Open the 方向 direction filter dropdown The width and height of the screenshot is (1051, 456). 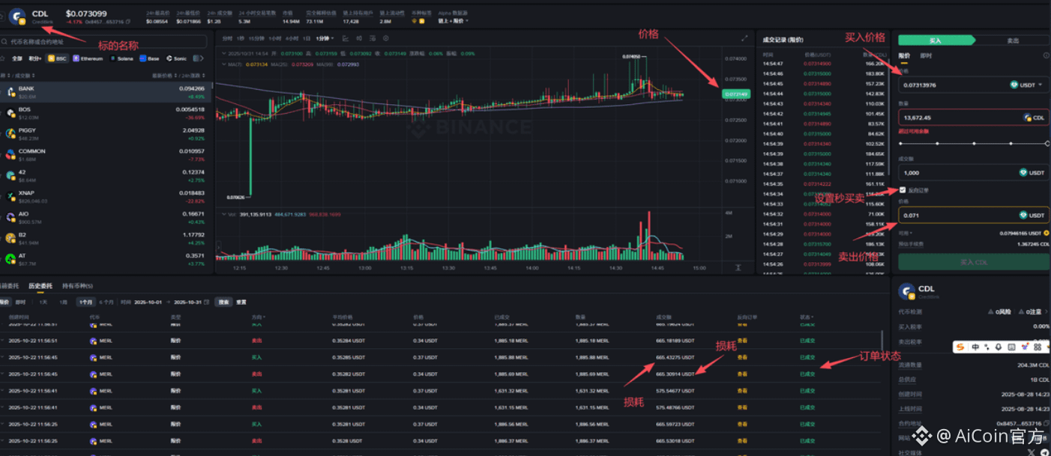point(257,317)
